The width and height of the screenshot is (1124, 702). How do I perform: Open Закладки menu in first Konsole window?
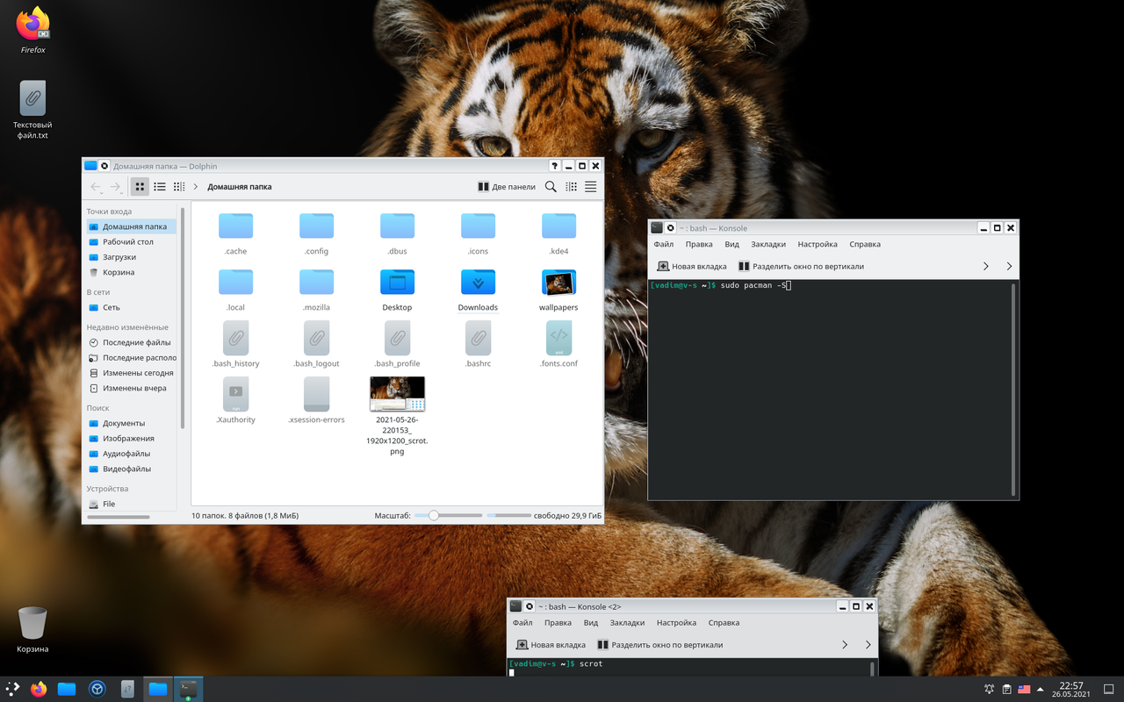pos(768,245)
